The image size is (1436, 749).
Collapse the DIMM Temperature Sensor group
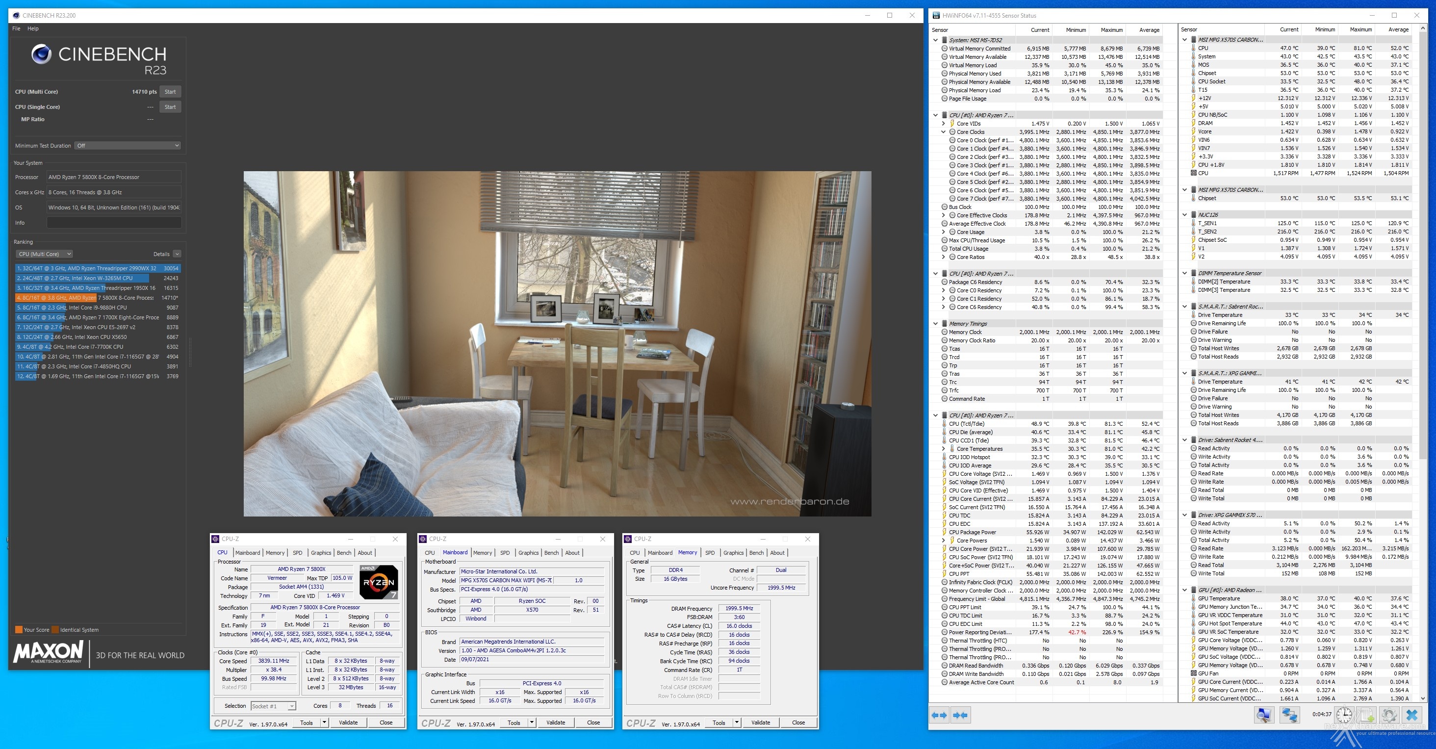coord(1184,273)
